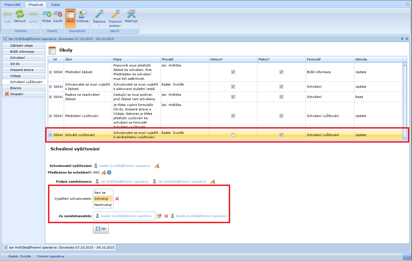This screenshot has width=412, height=261.
Task: Select Neschvaluji in the approval list
Action: coord(103,205)
